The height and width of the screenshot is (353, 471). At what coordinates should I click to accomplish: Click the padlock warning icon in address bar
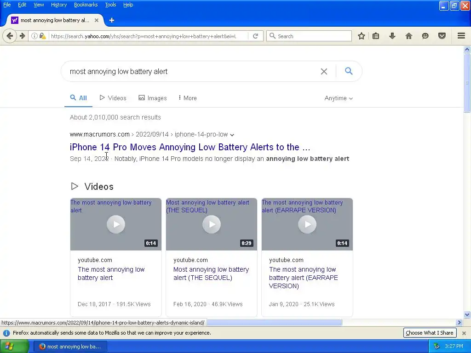[x=43, y=36]
